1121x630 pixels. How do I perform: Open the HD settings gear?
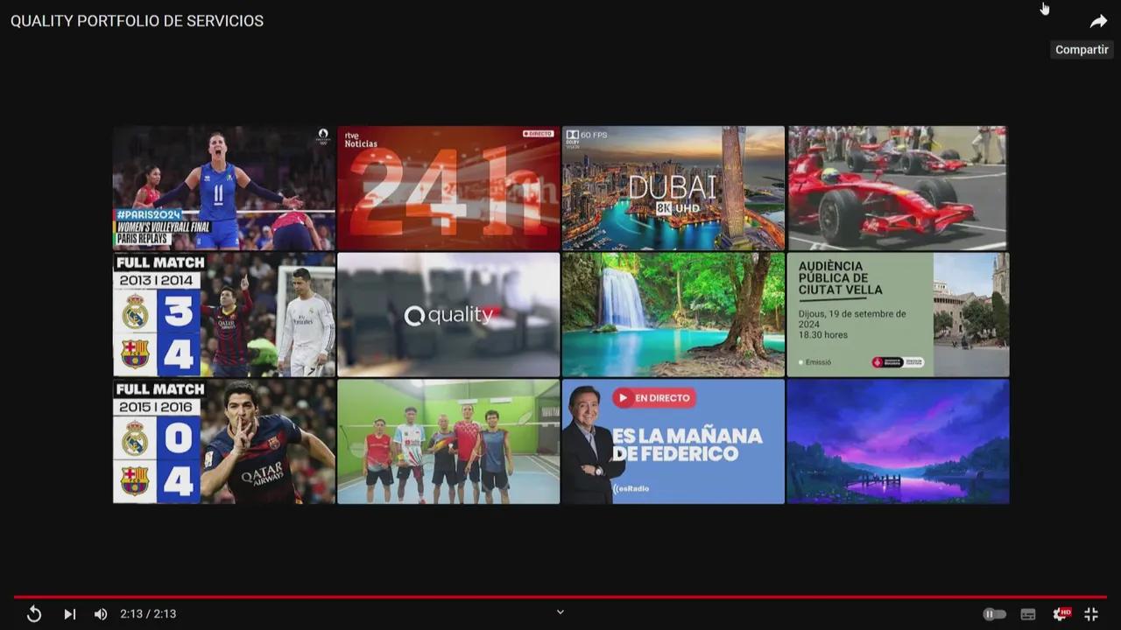pyautogui.click(x=1061, y=613)
